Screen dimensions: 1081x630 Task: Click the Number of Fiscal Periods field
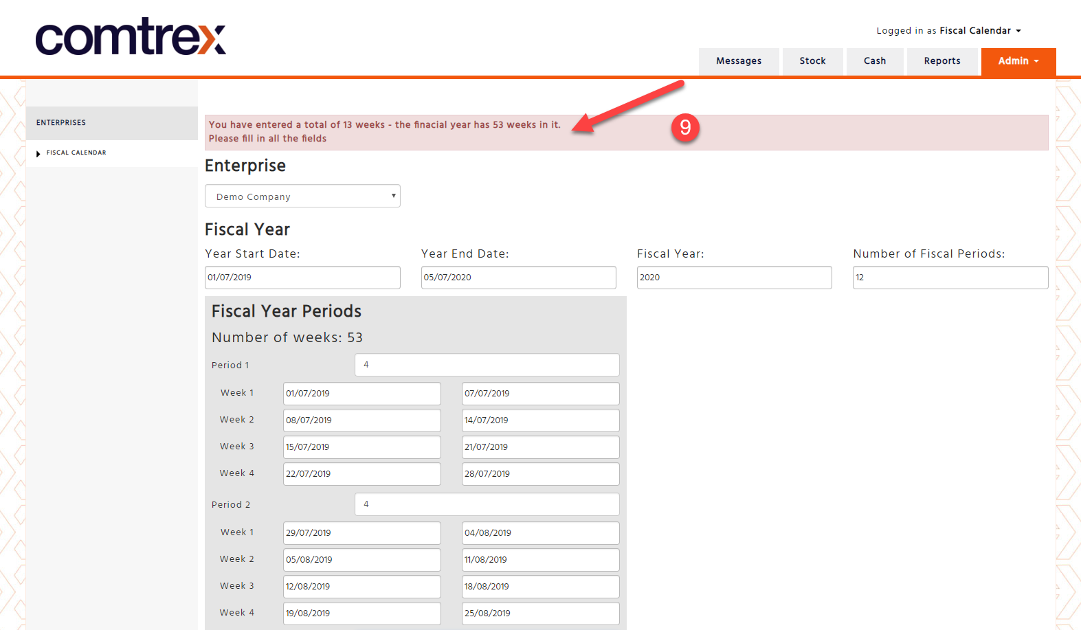[950, 278]
